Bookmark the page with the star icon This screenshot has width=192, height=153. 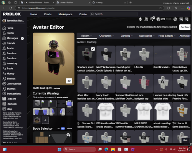161,8
